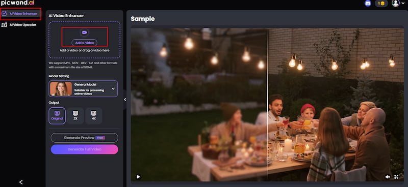408x187 pixels.
Task: Click the AI Video Enhancer sidebar icon
Action: 5,14
